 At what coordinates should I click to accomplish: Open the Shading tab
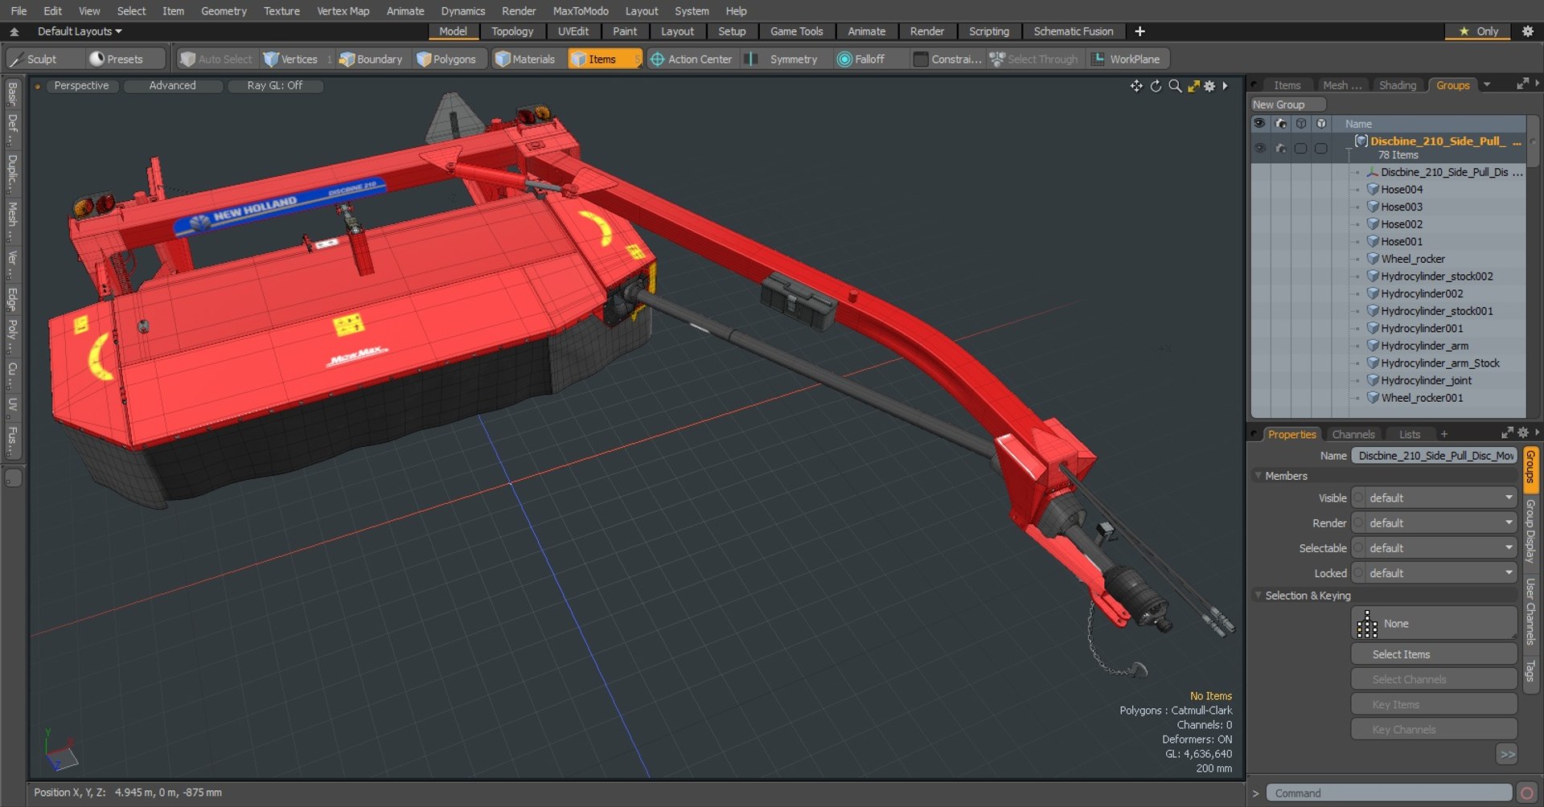[x=1398, y=85]
